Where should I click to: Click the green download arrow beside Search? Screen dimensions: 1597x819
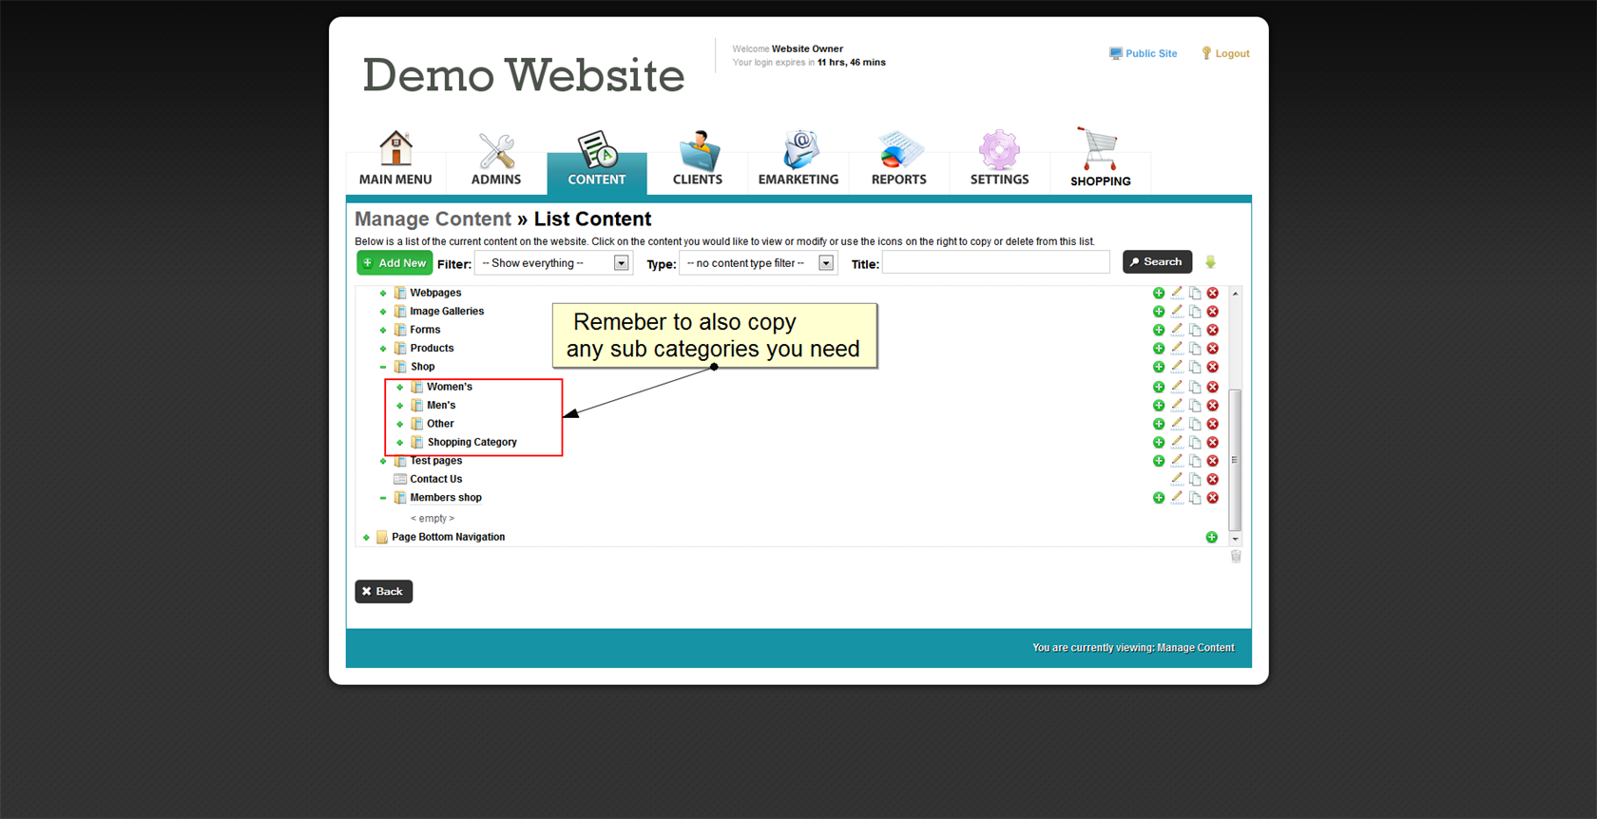tap(1210, 262)
